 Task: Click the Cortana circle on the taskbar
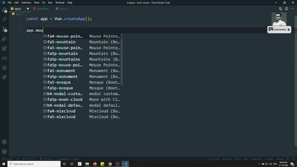[65, 164]
